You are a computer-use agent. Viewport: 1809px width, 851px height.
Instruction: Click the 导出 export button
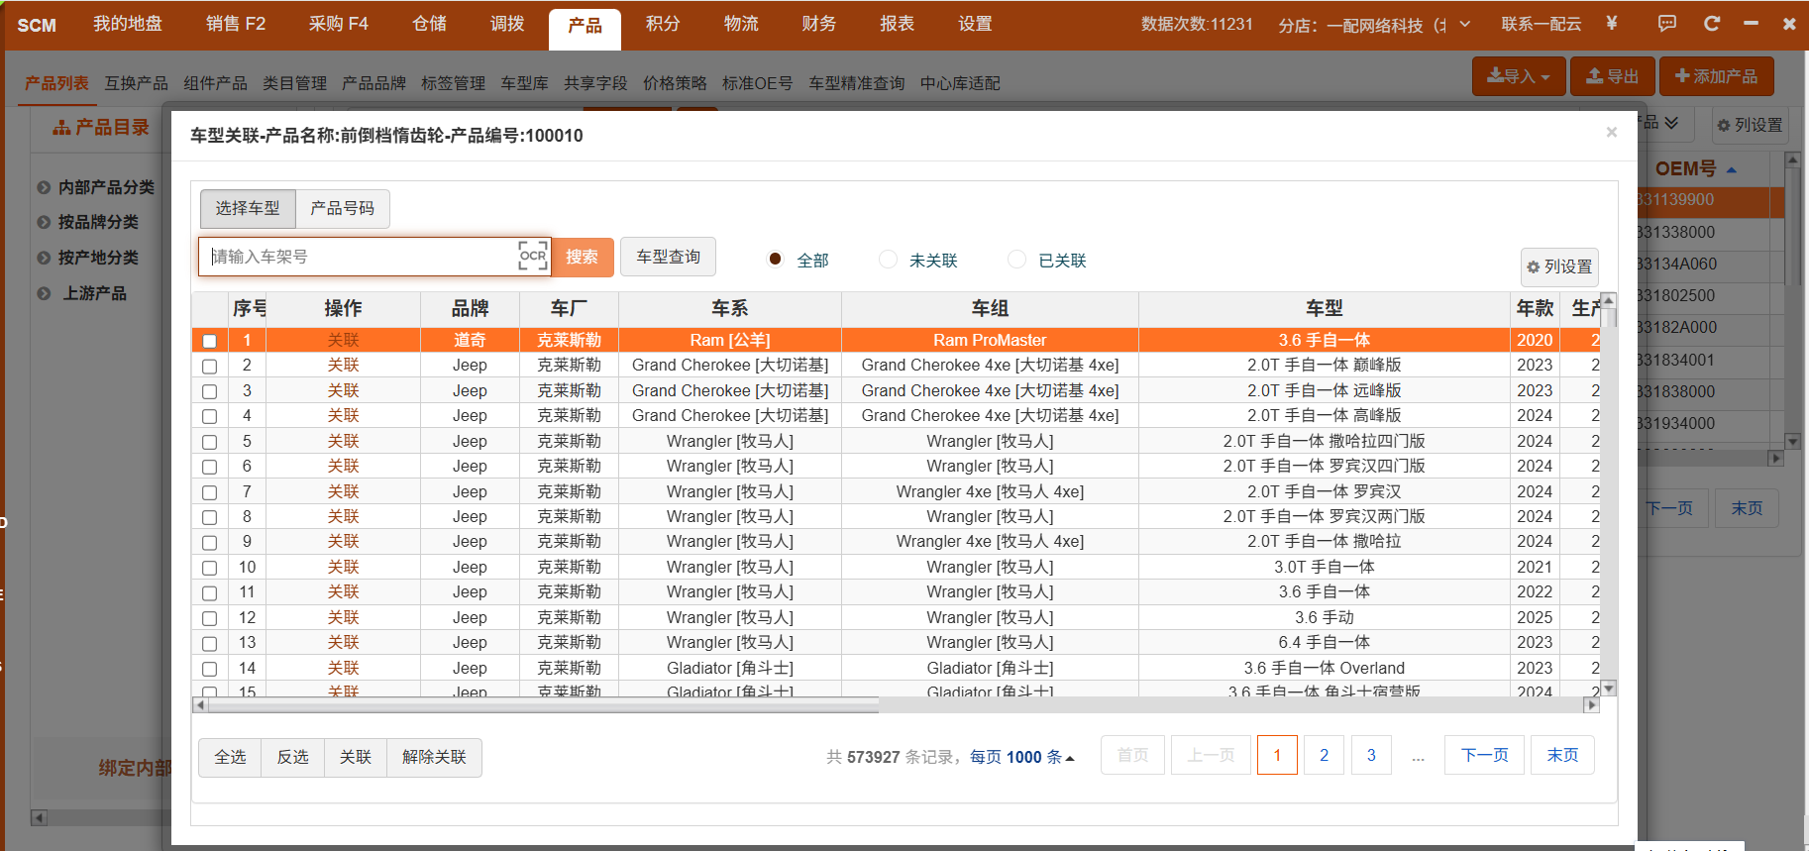pyautogui.click(x=1612, y=76)
